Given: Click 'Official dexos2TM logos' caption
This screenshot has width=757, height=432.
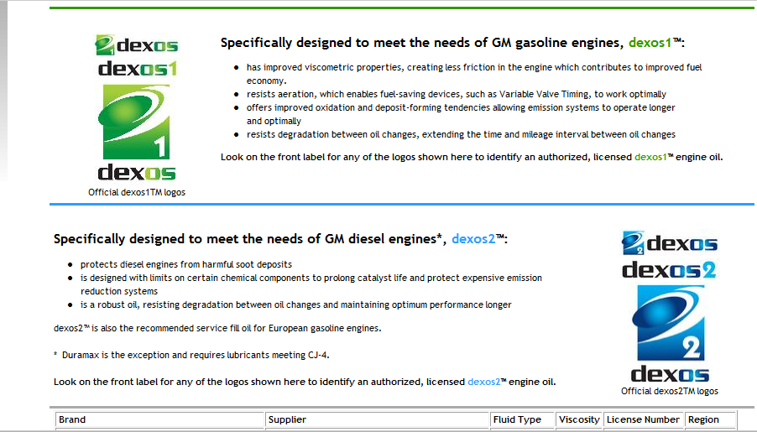Looking at the screenshot, I should (x=670, y=391).
